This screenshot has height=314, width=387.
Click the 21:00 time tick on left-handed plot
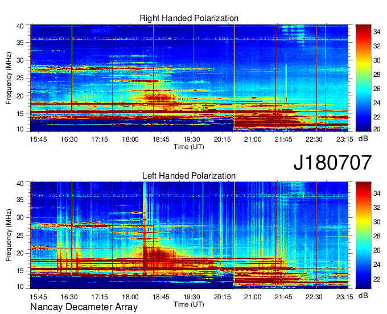253,297
